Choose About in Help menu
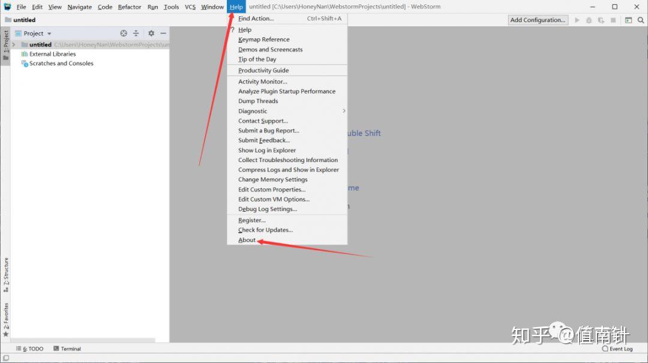The height and width of the screenshot is (363, 648). coord(287,240)
